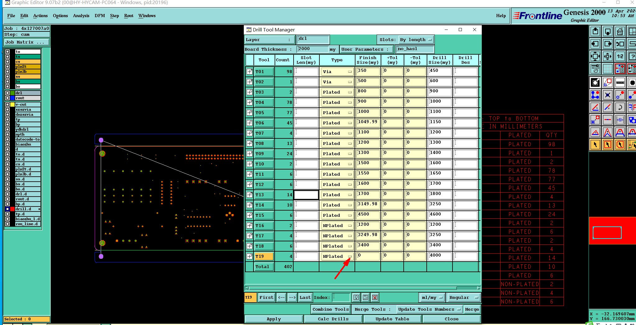636x325 pixels.
Task: Click the undo rotate-arrow icon in toolbar
Action: [x=620, y=108]
